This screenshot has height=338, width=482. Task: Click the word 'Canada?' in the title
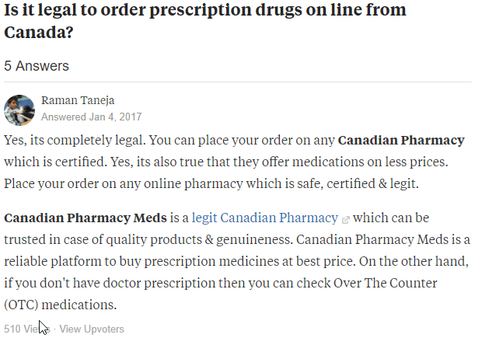tap(39, 32)
